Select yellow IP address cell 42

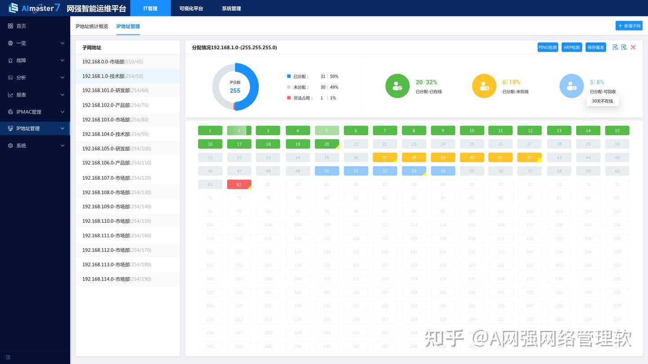tap(530, 158)
